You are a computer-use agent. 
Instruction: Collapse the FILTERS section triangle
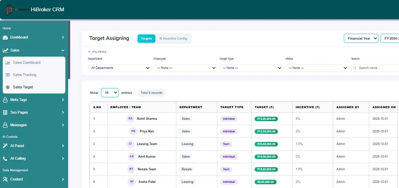[x=89, y=52]
